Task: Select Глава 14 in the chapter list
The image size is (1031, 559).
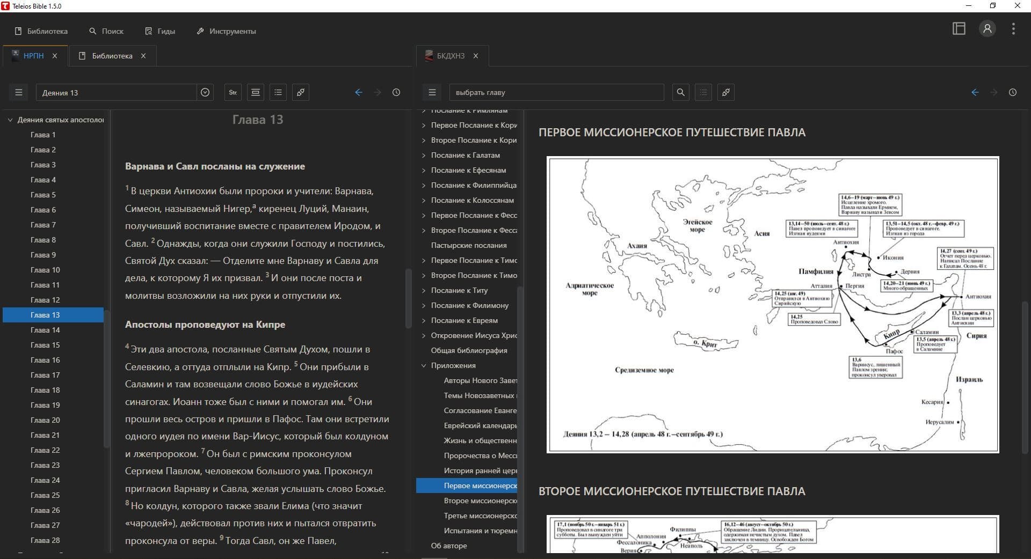Action: click(x=45, y=330)
